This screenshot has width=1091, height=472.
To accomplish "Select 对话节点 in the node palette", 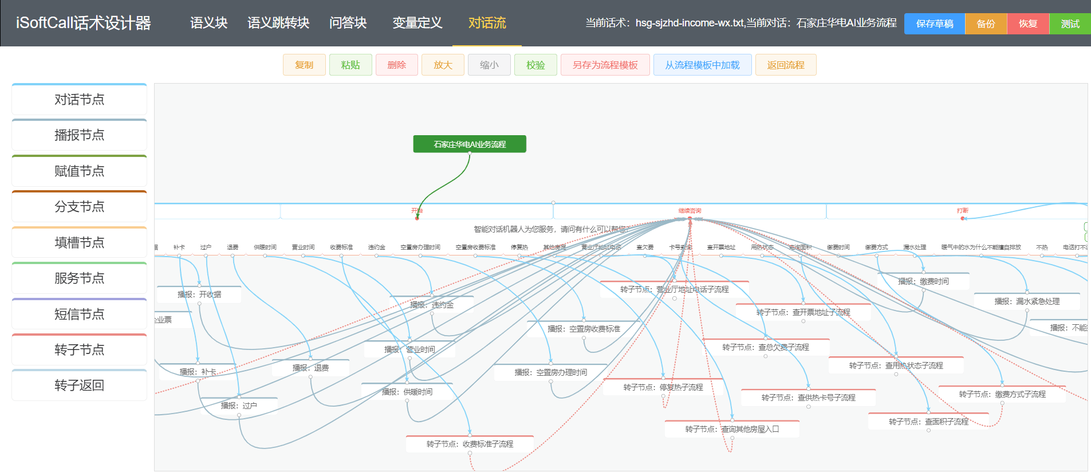I will tap(79, 99).
